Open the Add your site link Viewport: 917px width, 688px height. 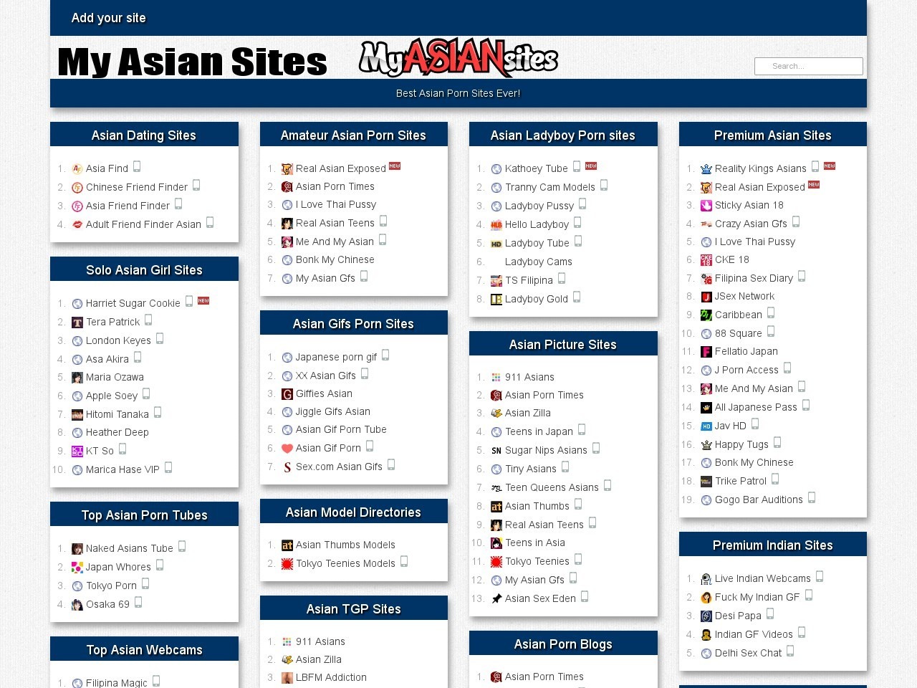click(109, 18)
